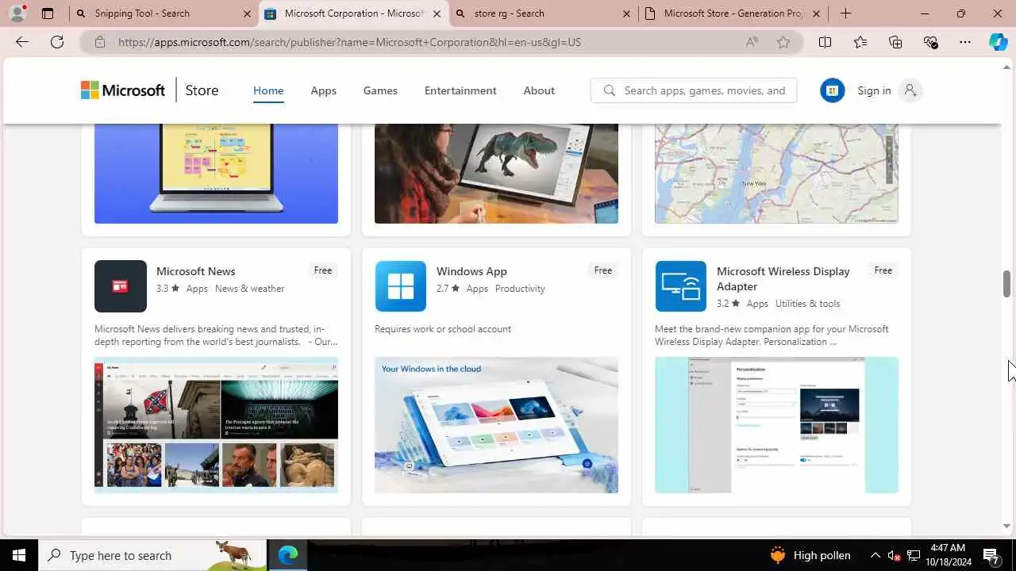Image resolution: width=1016 pixels, height=571 pixels.
Task: Open the Copilot sidebar icon
Action: [998, 42]
